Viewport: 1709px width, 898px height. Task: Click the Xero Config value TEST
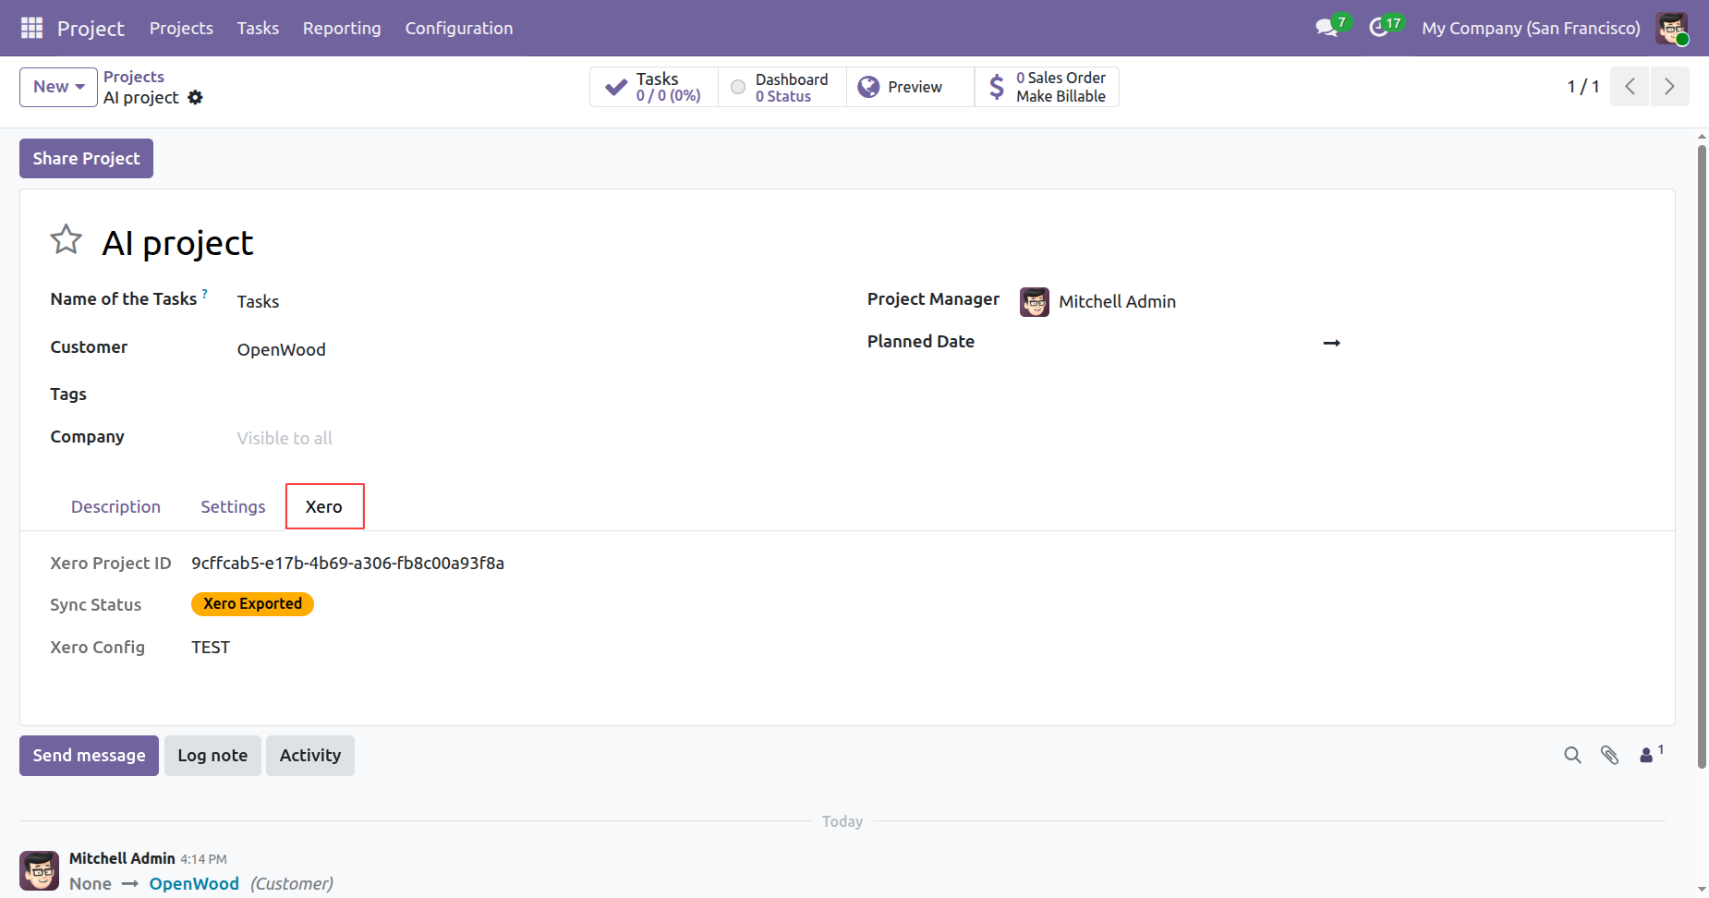point(211,648)
